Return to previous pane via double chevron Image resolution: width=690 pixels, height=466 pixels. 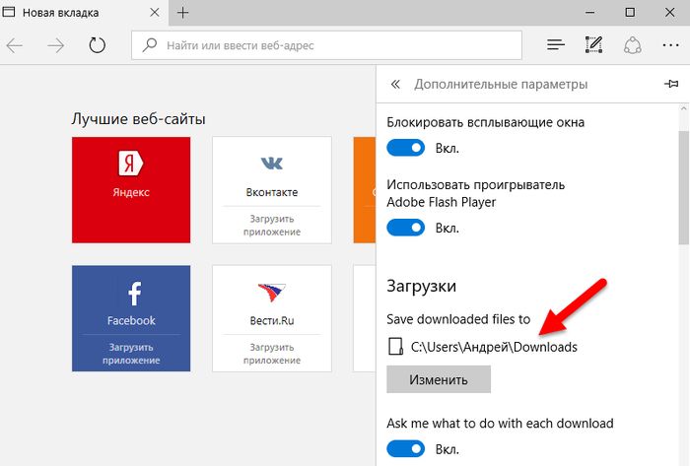[x=395, y=84]
